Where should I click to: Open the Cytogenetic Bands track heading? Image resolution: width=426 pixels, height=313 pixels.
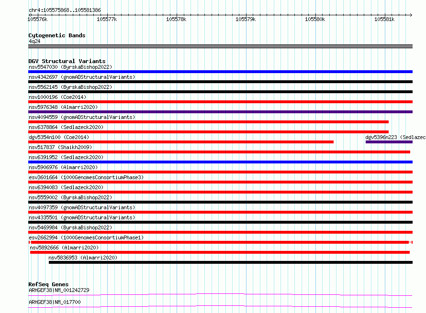57,35
